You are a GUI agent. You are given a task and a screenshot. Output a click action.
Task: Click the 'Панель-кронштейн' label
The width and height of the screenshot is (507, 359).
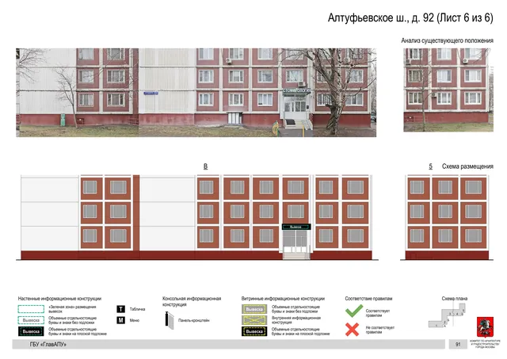193,320
